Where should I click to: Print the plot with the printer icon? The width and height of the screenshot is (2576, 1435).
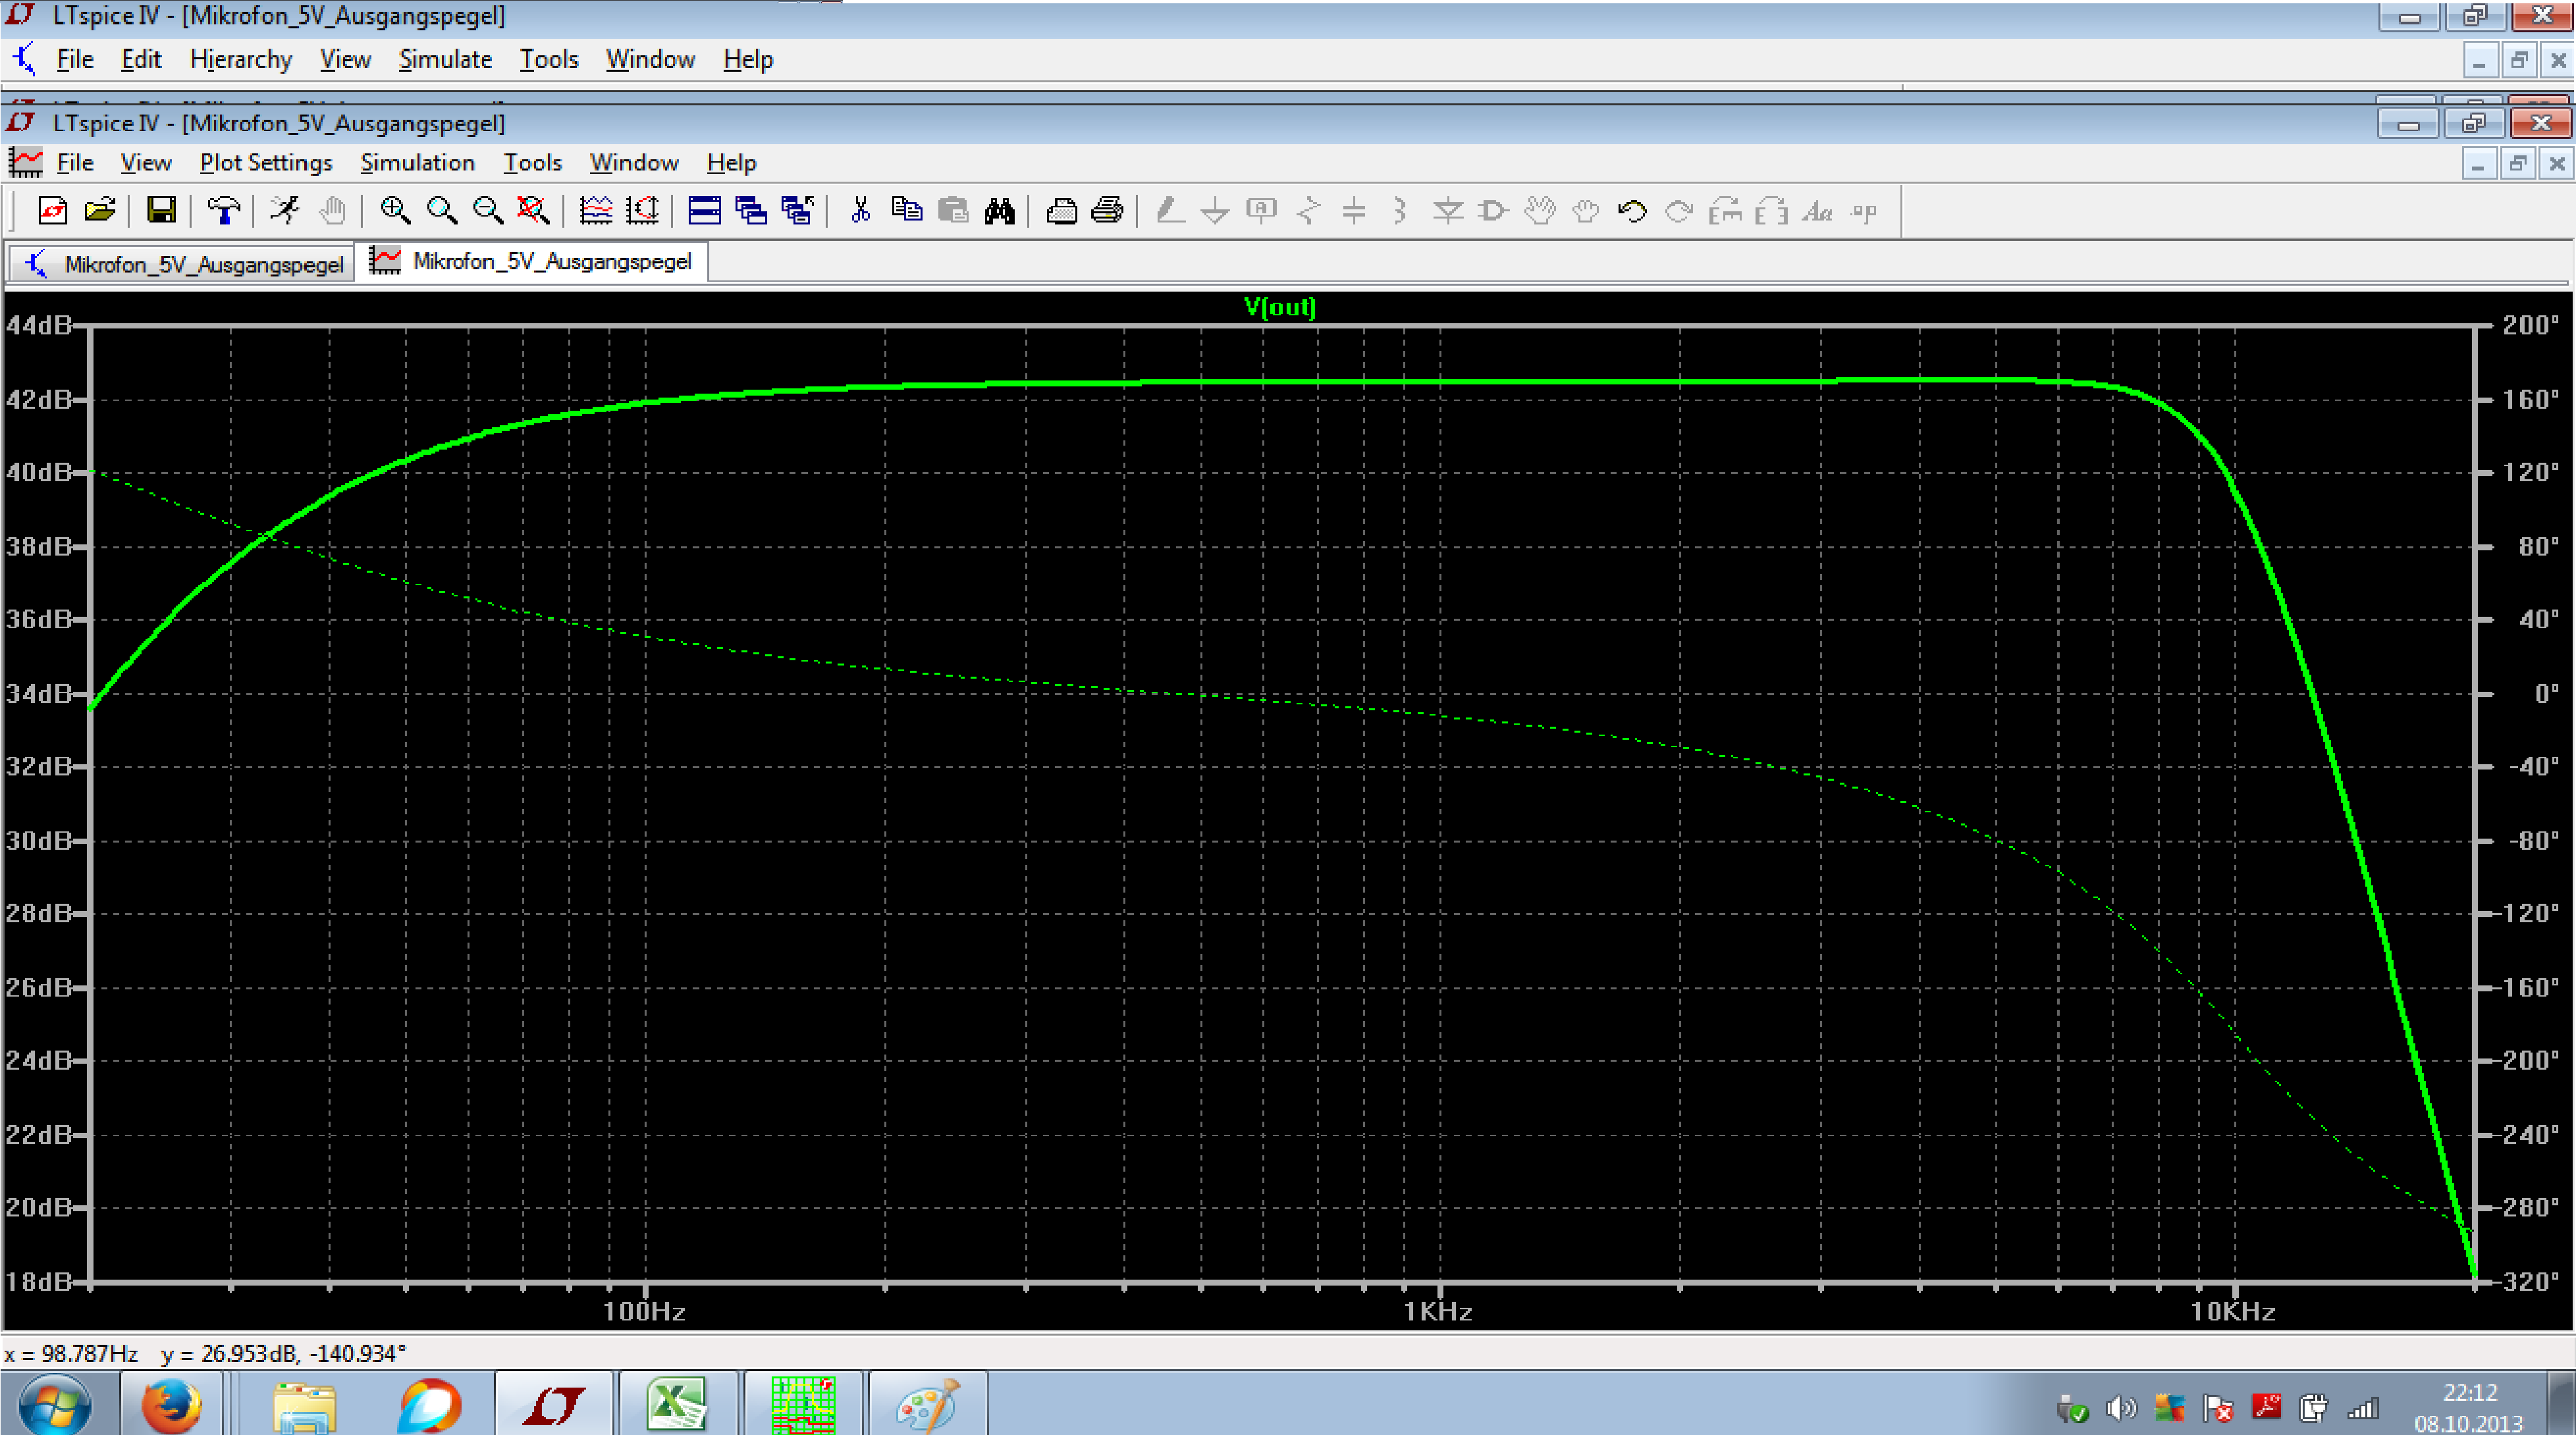click(1108, 211)
